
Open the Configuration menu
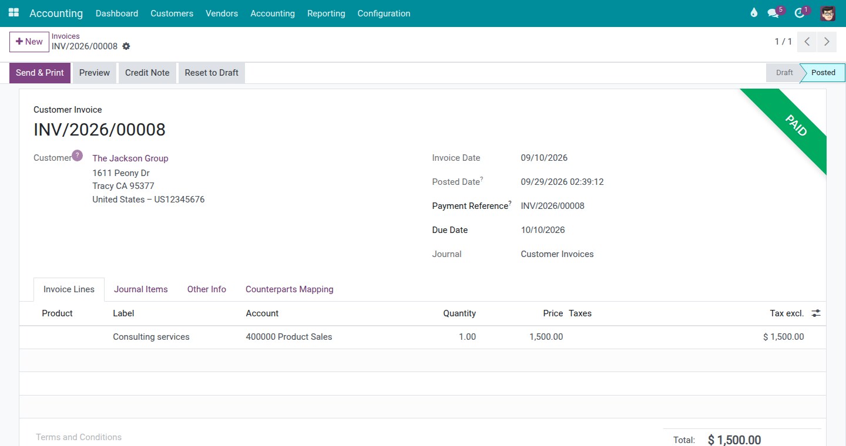(384, 13)
